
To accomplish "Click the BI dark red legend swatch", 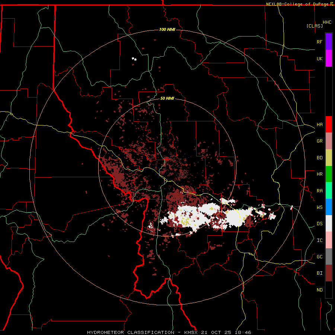I will [x=329, y=273].
